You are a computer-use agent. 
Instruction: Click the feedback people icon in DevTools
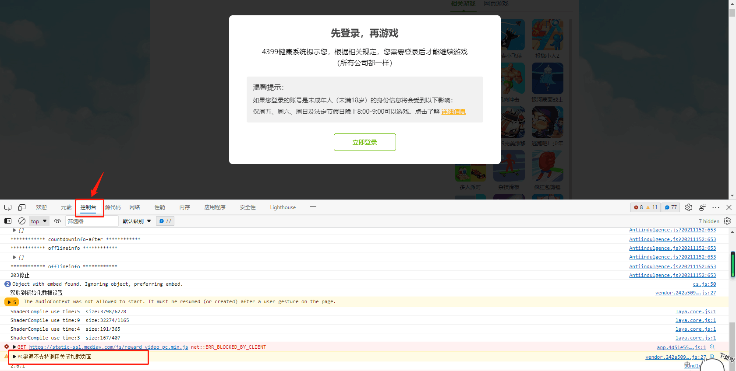tap(703, 207)
